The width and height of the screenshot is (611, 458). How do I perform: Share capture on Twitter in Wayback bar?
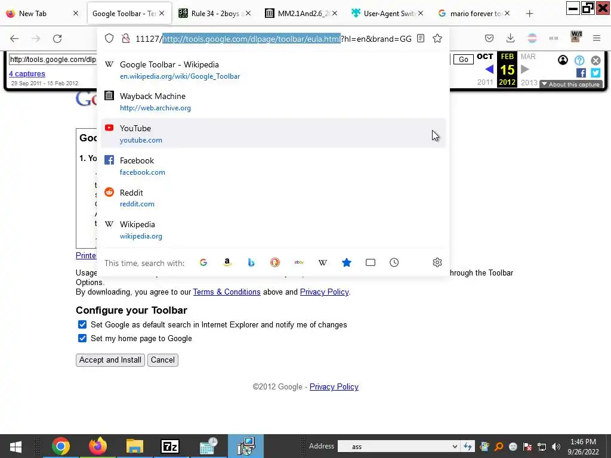tap(595, 73)
